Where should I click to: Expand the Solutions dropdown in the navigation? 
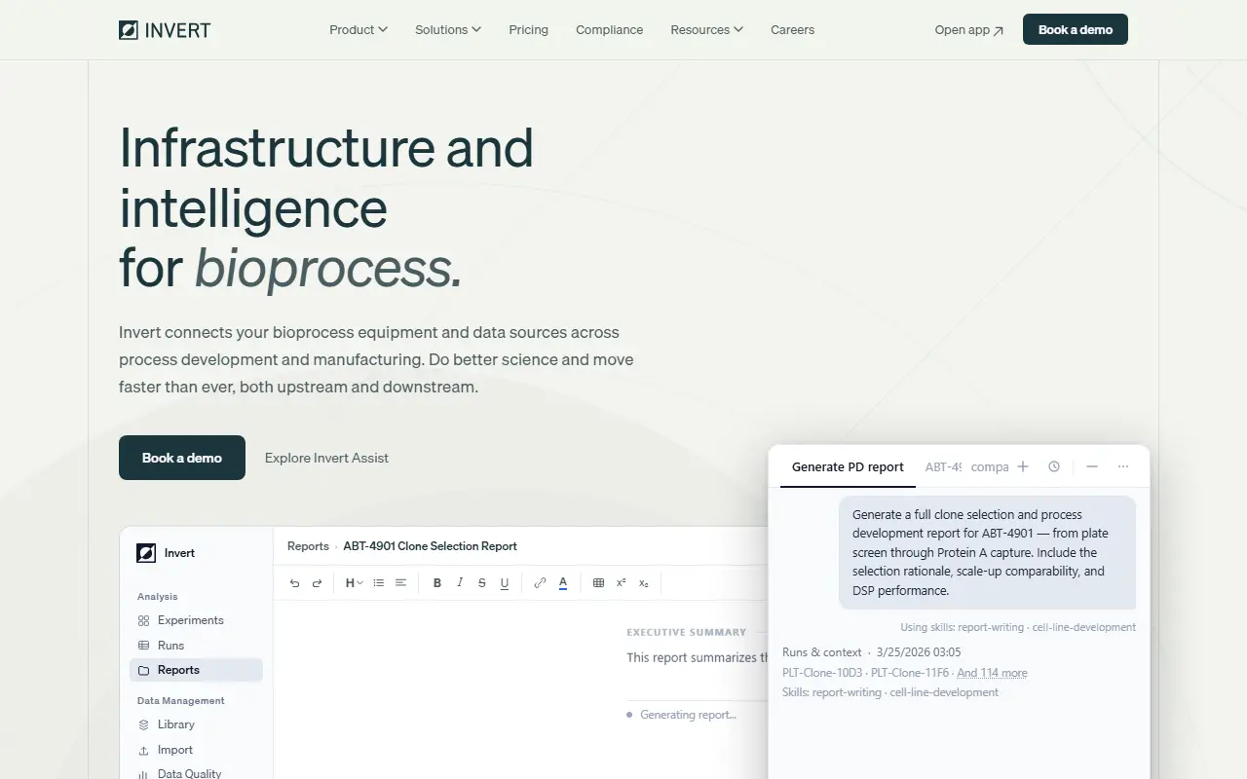[448, 30]
